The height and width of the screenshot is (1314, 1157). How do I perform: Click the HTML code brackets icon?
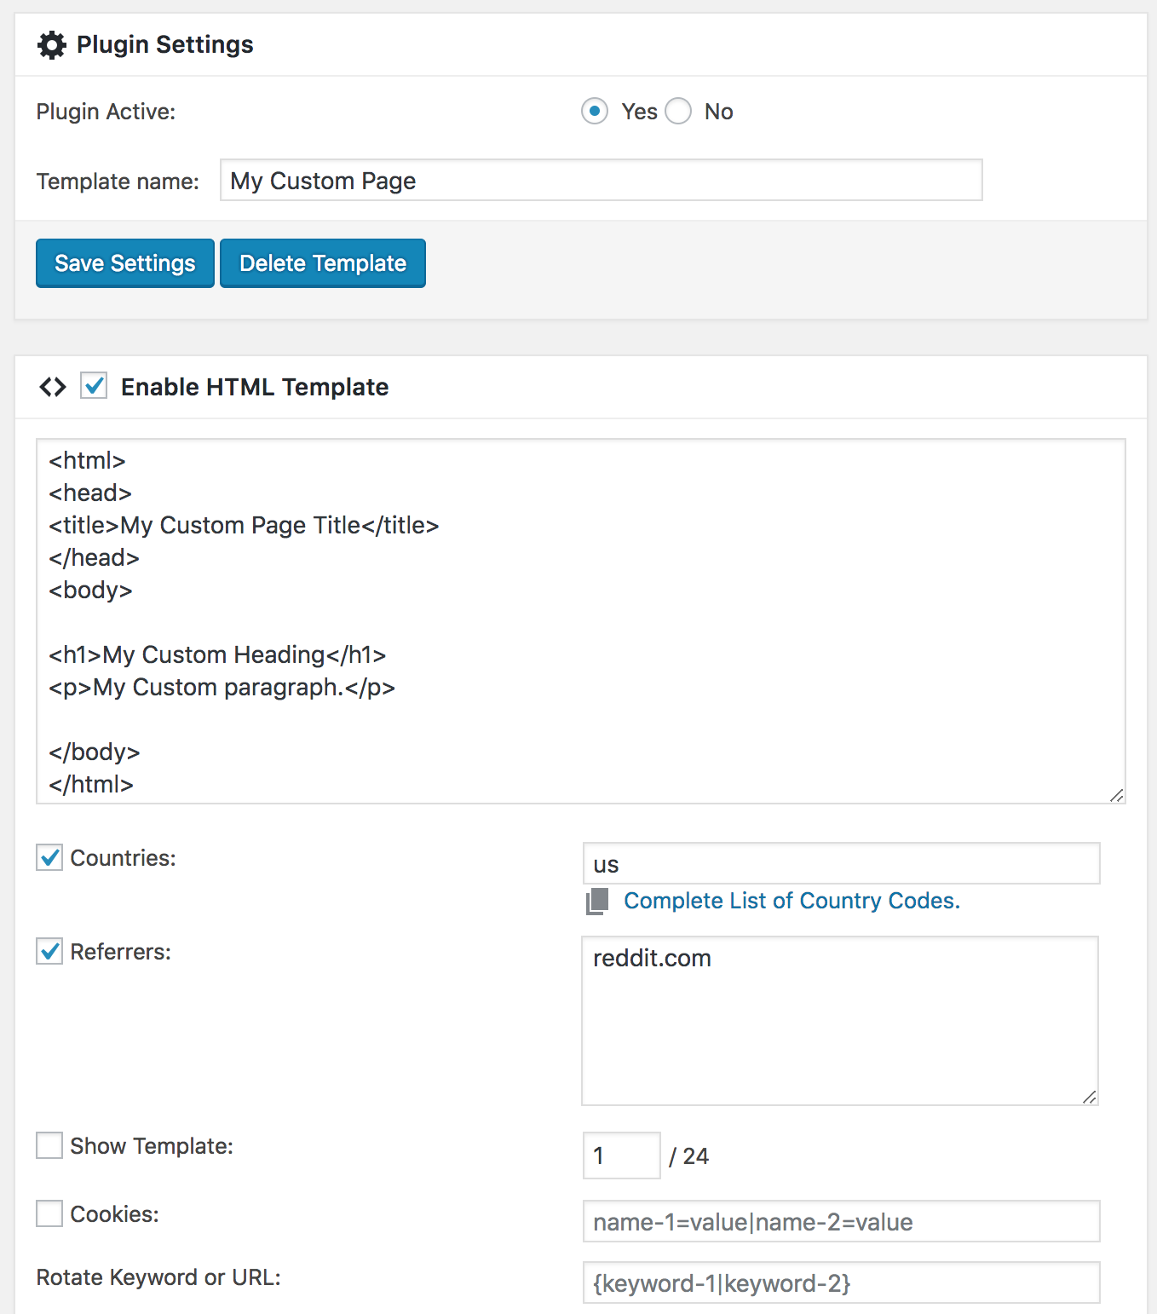53,387
